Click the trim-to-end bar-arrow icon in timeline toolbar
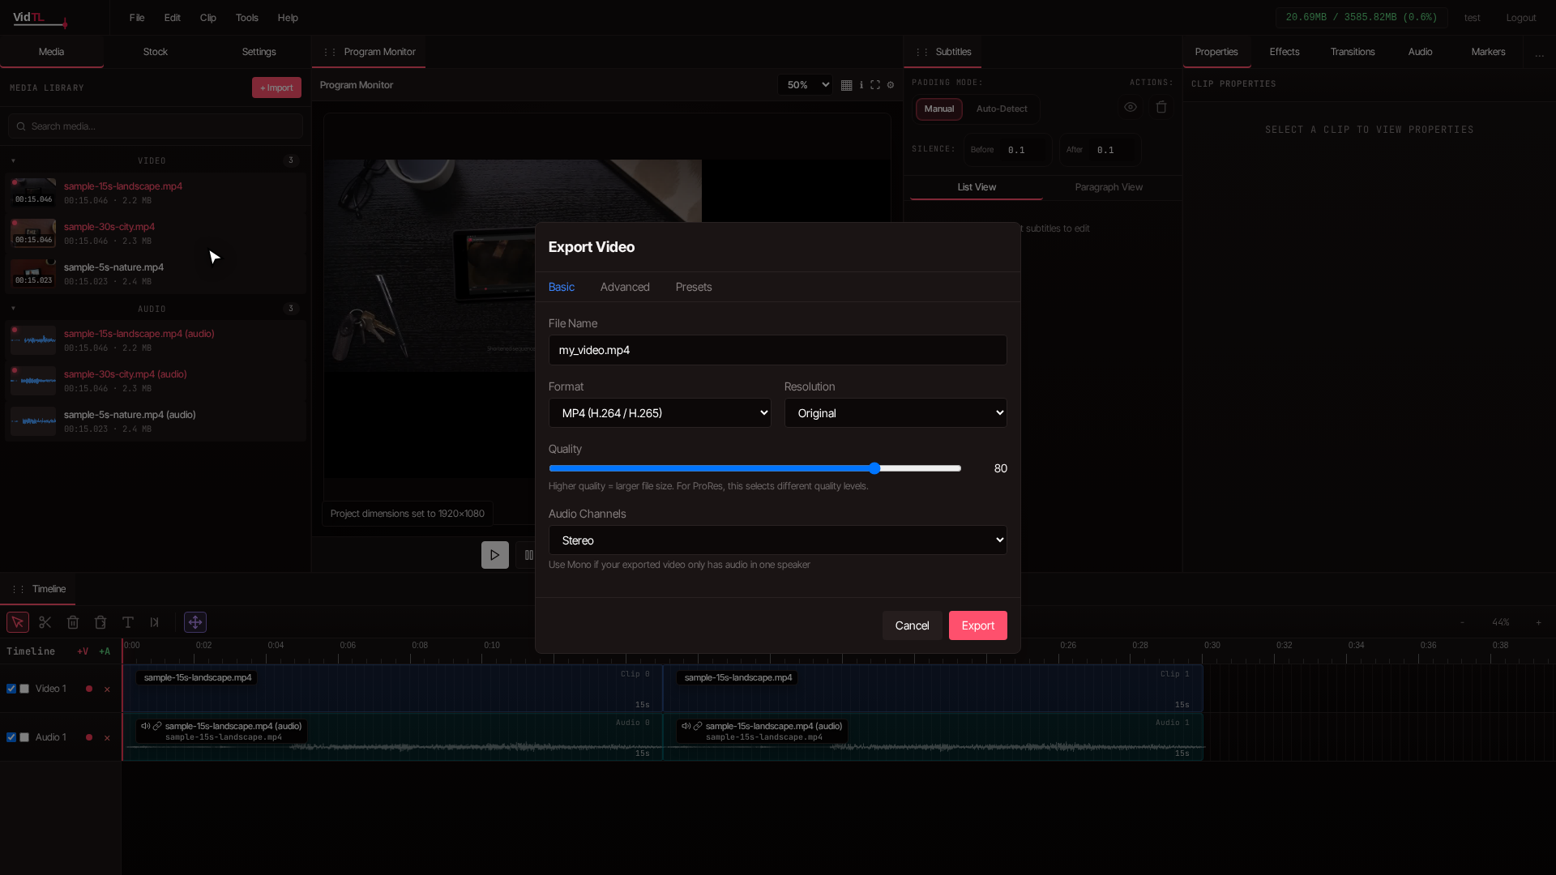 [155, 622]
